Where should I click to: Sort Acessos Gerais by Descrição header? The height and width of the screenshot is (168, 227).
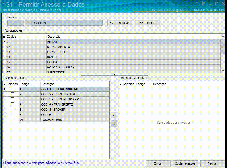tap(75, 84)
